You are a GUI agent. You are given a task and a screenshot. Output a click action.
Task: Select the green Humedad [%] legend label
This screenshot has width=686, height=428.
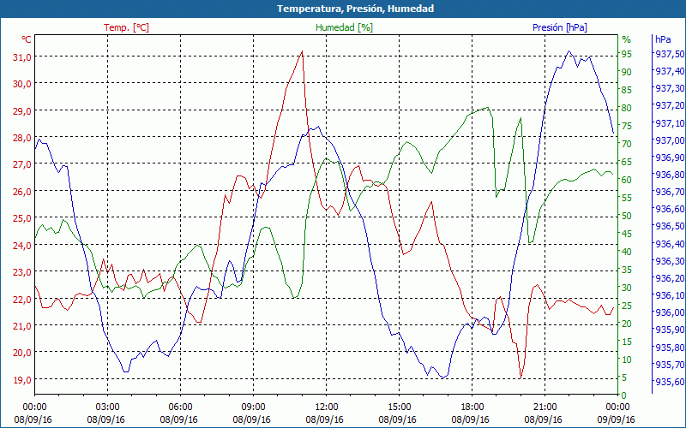click(x=345, y=27)
